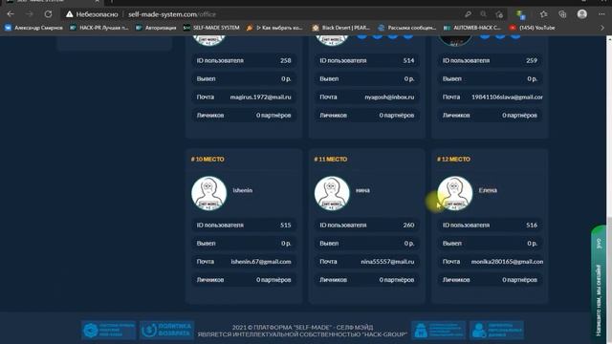
Task: Open the footer personal data button
Action: point(496,330)
